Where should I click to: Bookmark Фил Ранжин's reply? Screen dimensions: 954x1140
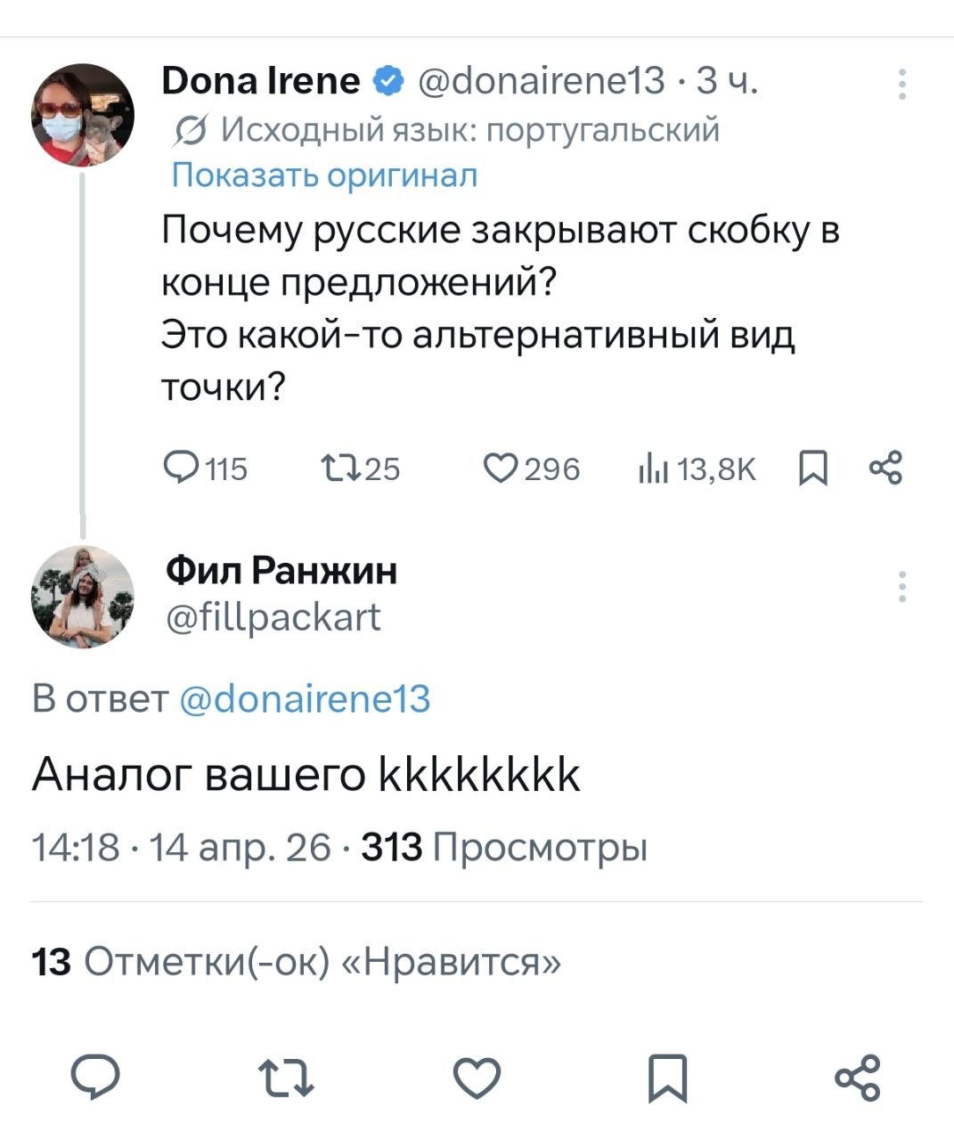pyautogui.click(x=666, y=1078)
